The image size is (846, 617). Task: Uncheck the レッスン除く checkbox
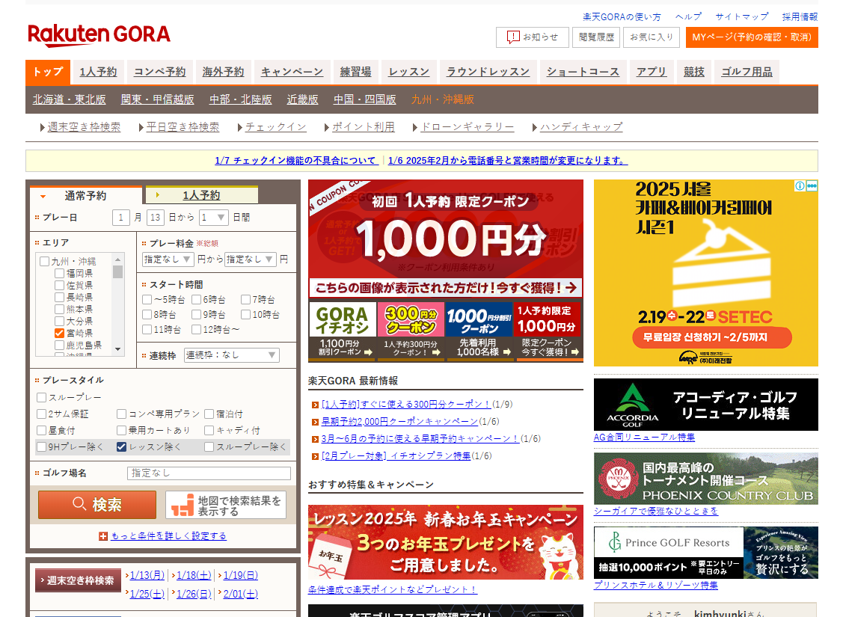[121, 446]
